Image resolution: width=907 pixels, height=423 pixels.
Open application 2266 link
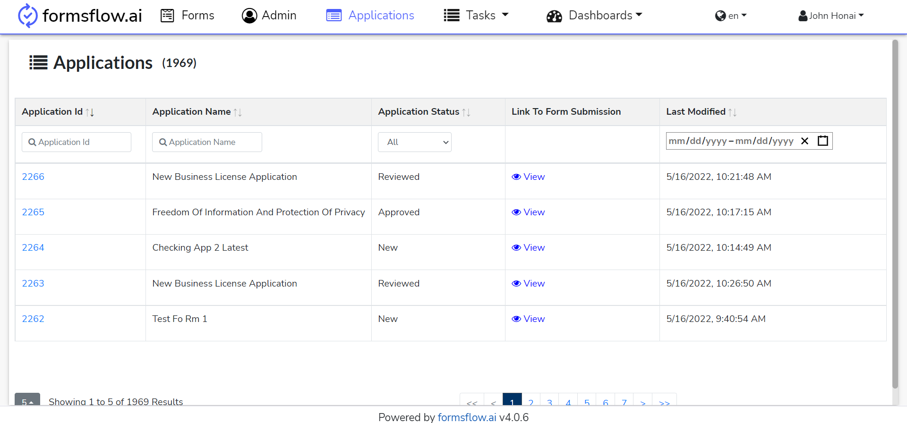point(33,177)
